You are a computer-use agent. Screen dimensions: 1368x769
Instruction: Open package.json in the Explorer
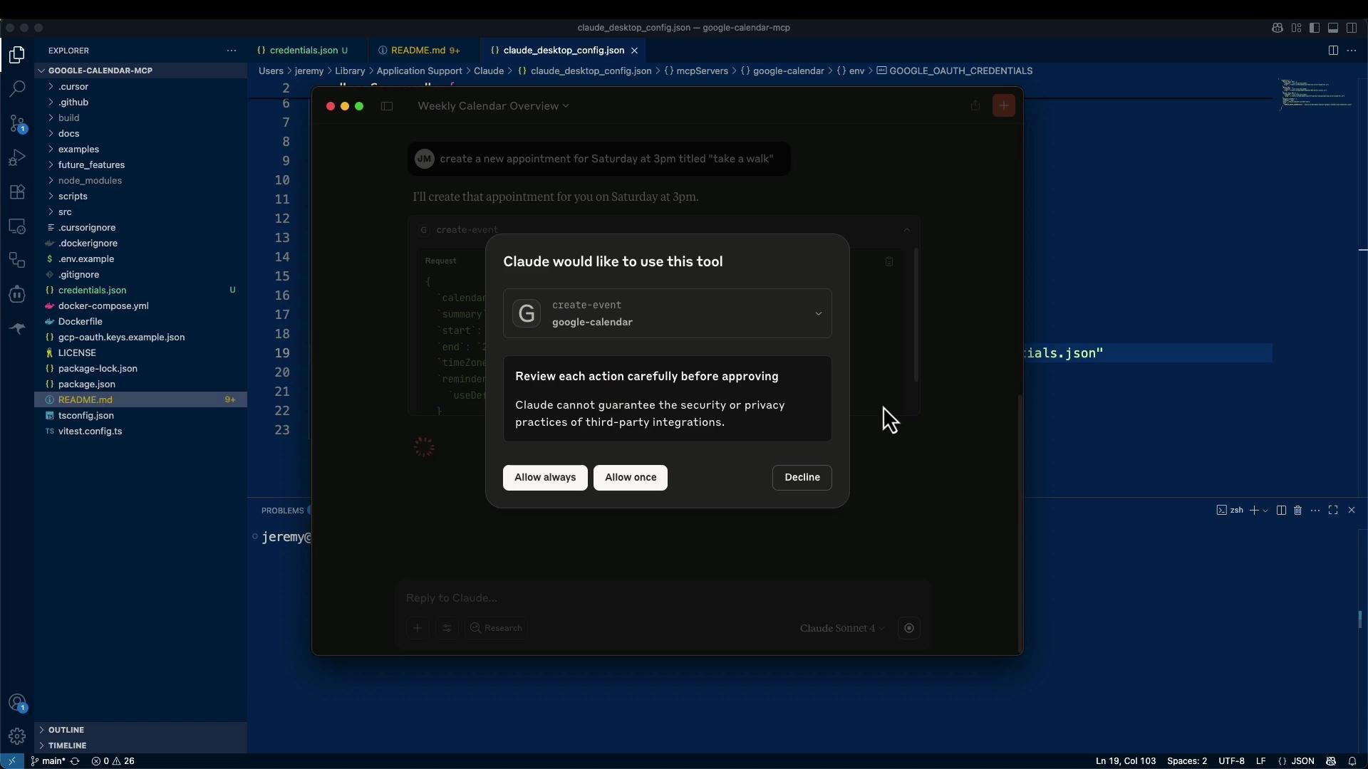[x=140, y=384]
